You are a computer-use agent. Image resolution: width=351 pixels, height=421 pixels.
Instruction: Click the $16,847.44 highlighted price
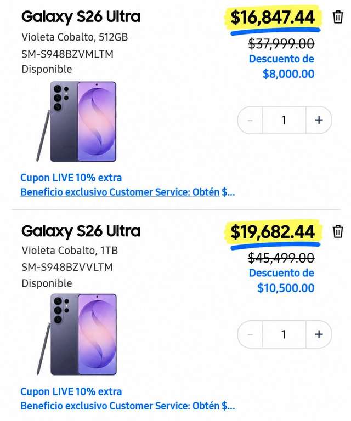273,18
